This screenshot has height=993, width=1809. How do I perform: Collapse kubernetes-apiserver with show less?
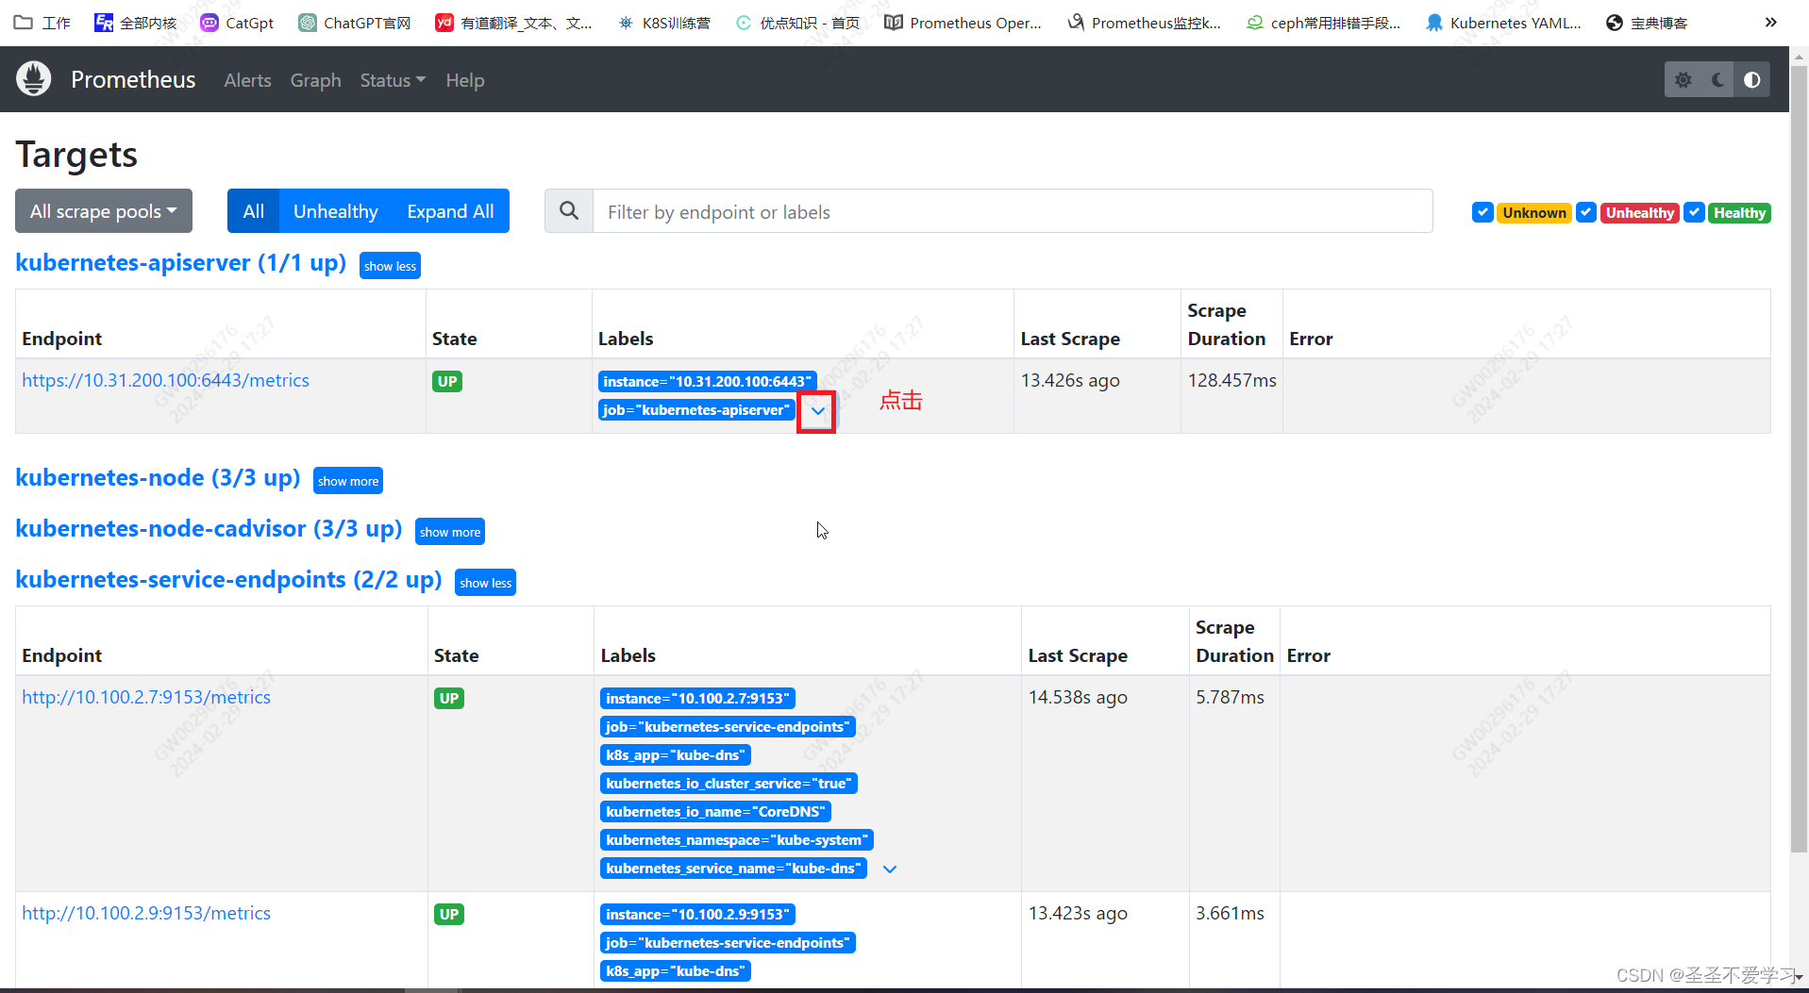(x=390, y=266)
